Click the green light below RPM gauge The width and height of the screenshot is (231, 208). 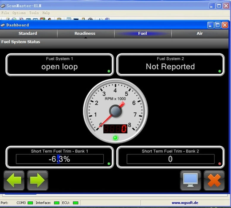pyautogui.click(x=115, y=138)
